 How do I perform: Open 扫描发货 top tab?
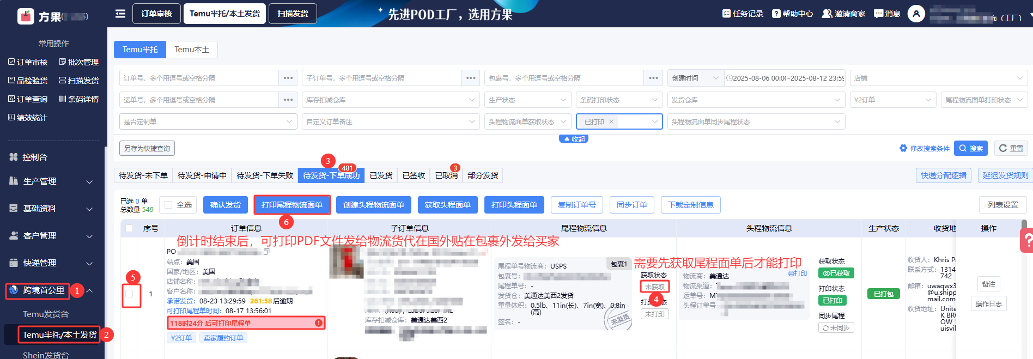click(293, 14)
